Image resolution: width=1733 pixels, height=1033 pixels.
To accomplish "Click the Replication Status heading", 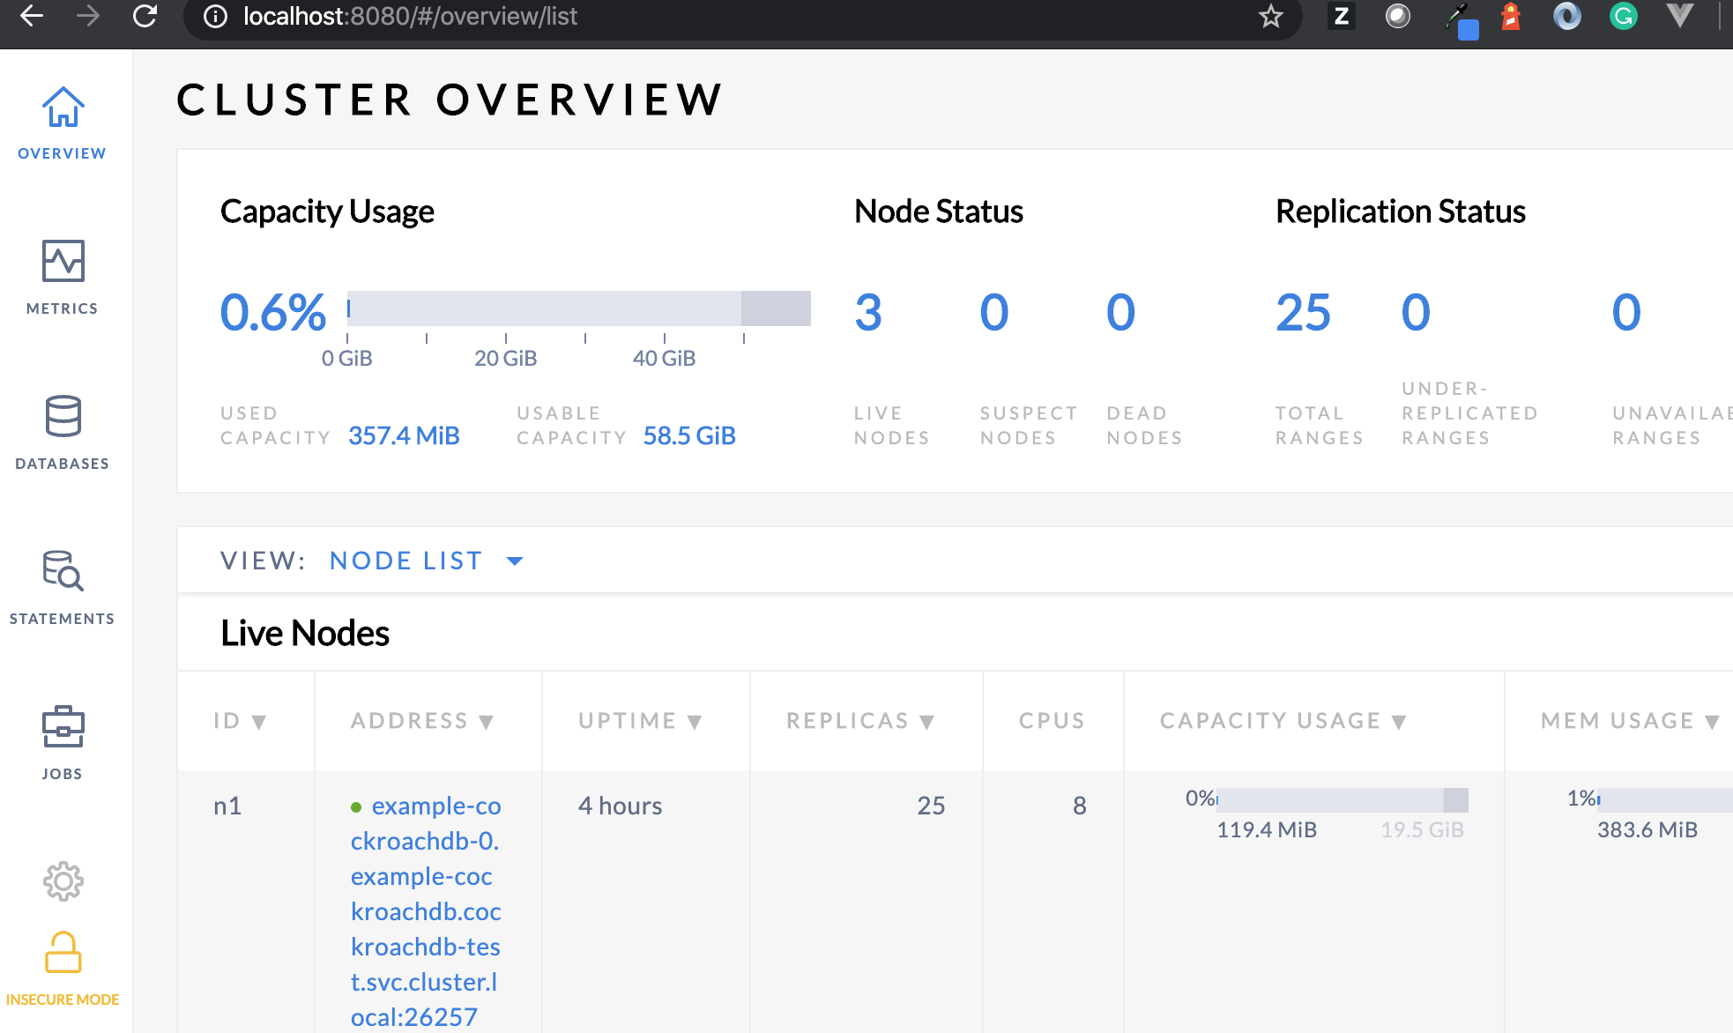I will 1401,212.
